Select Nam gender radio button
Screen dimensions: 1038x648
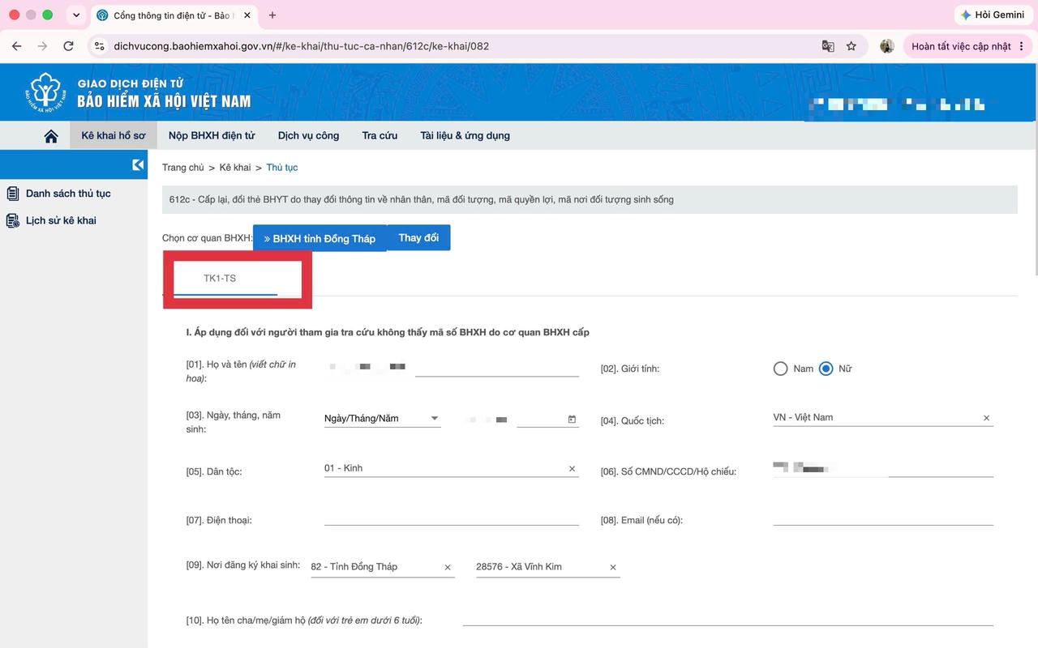point(780,369)
